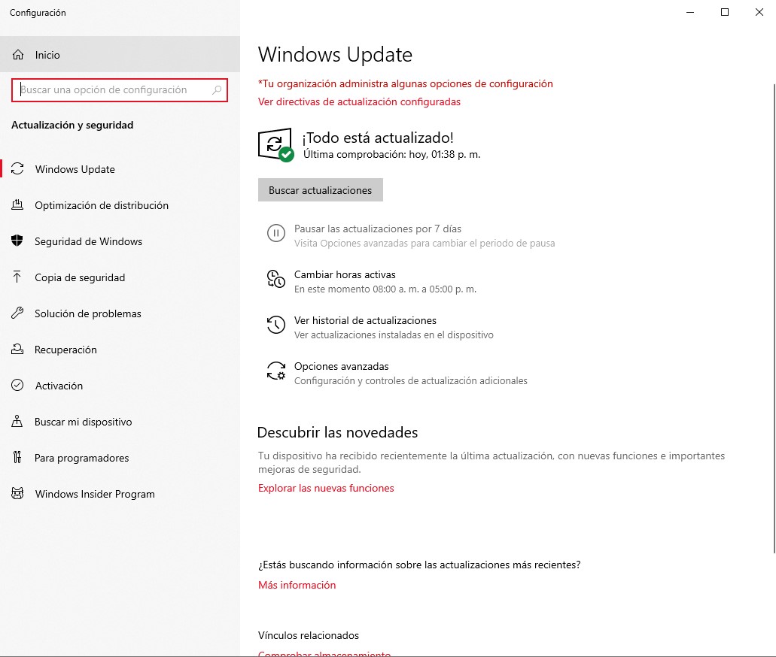
Task: Open Optimización de distribución section
Action: 120,205
